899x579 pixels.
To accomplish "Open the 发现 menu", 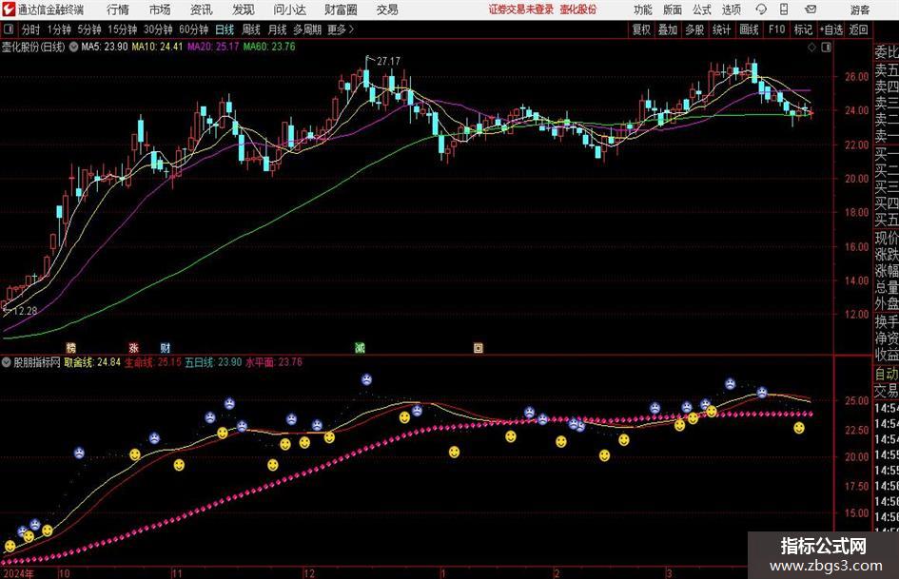I will click(x=244, y=10).
